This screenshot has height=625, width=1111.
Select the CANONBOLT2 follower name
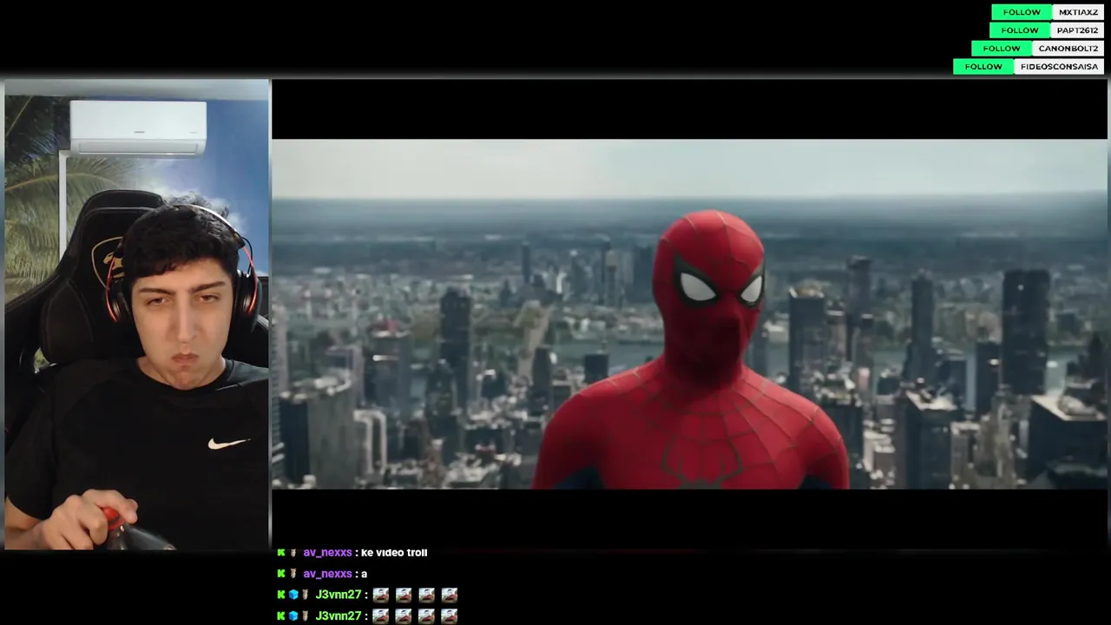tap(1068, 49)
